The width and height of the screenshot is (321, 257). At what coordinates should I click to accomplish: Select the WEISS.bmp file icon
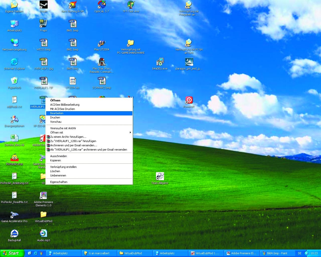coord(43,43)
